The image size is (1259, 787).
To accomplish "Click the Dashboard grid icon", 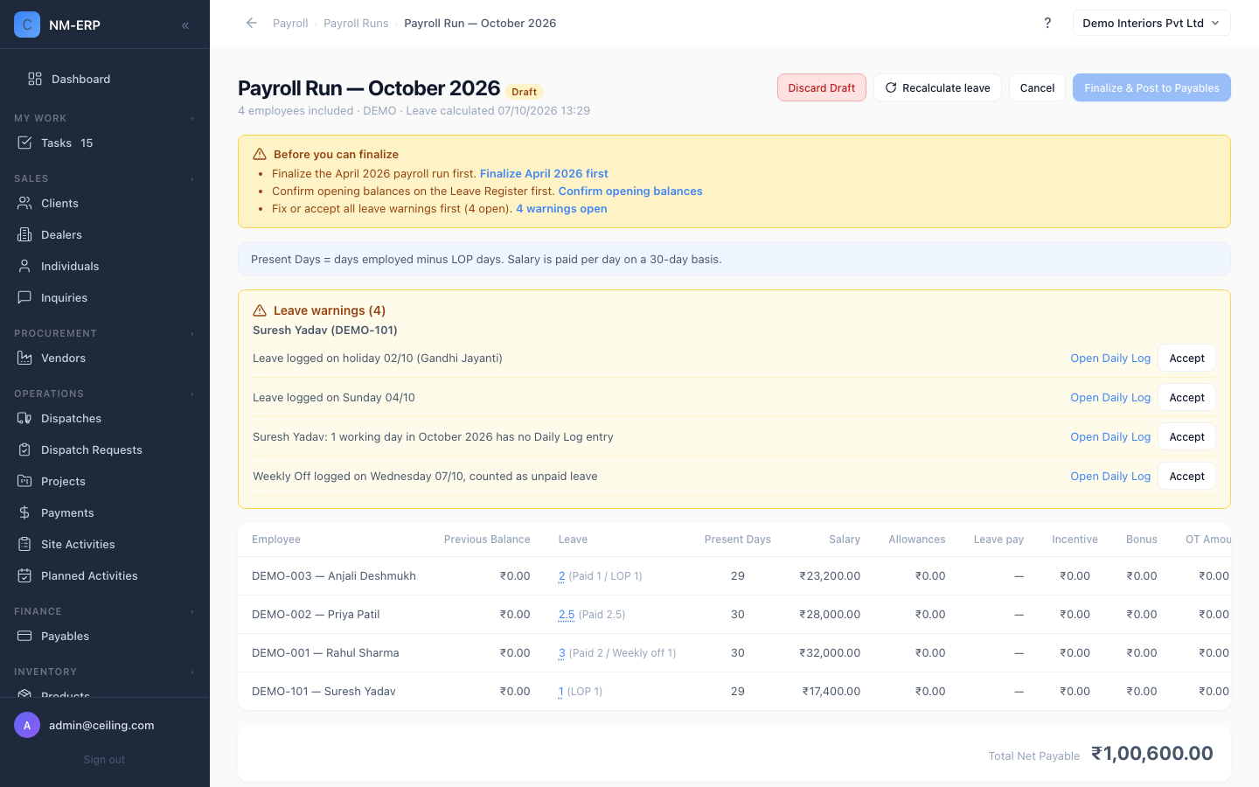I will (35, 79).
